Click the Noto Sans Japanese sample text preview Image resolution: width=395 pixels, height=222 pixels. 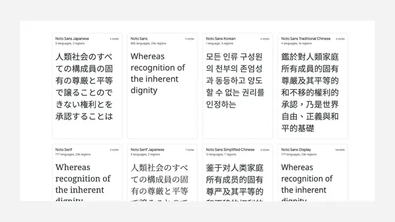[84, 86]
